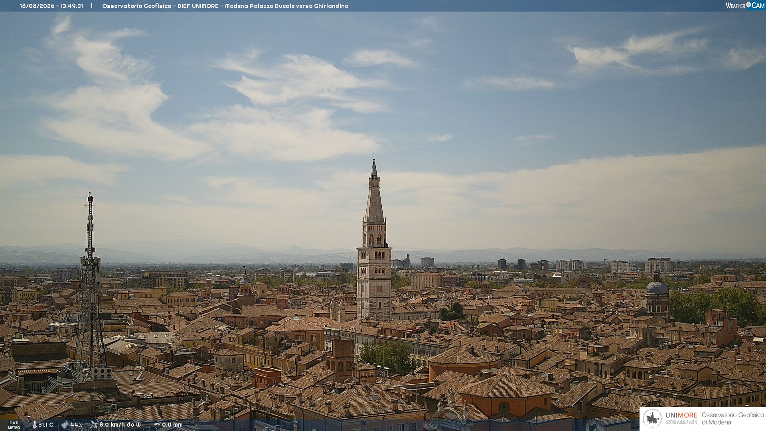Click the camera lens in the WeatherCAM logo
Screen dimensions: 766x431
pyautogui.click(x=748, y=5)
